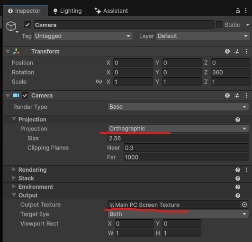Image resolution: width=252 pixels, height=242 pixels.
Task: Disable the Camera GameObject active checkbox
Action: point(27,25)
